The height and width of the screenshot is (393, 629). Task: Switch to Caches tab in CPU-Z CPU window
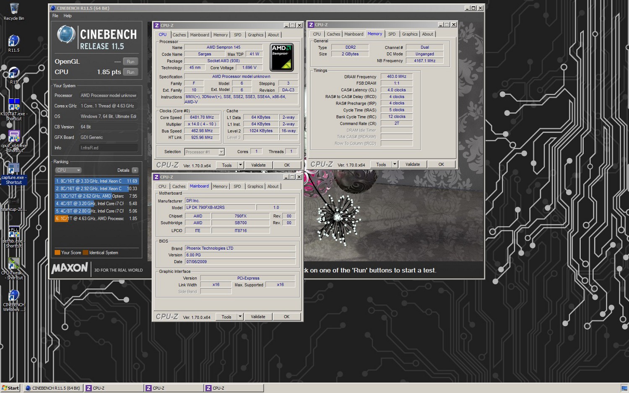(179, 35)
